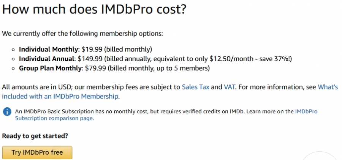The height and width of the screenshot is (160, 342).
Task: Open the VAT link
Action: click(x=230, y=87)
